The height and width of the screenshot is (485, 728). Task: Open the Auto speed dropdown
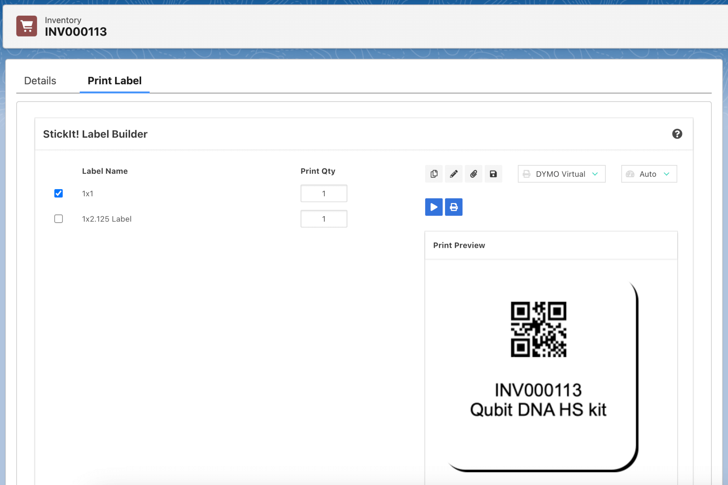[649, 174]
